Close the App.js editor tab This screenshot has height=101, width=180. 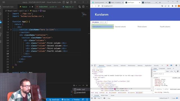click(x=32, y=7)
